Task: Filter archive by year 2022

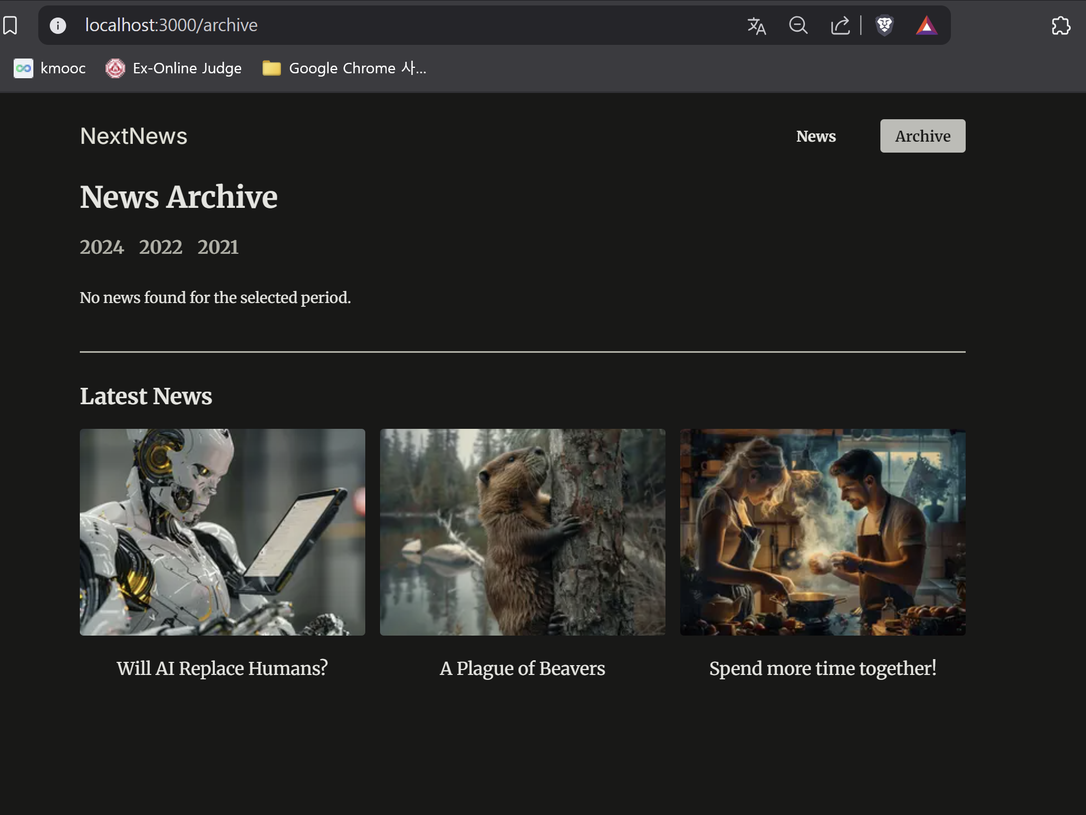Action: point(160,247)
